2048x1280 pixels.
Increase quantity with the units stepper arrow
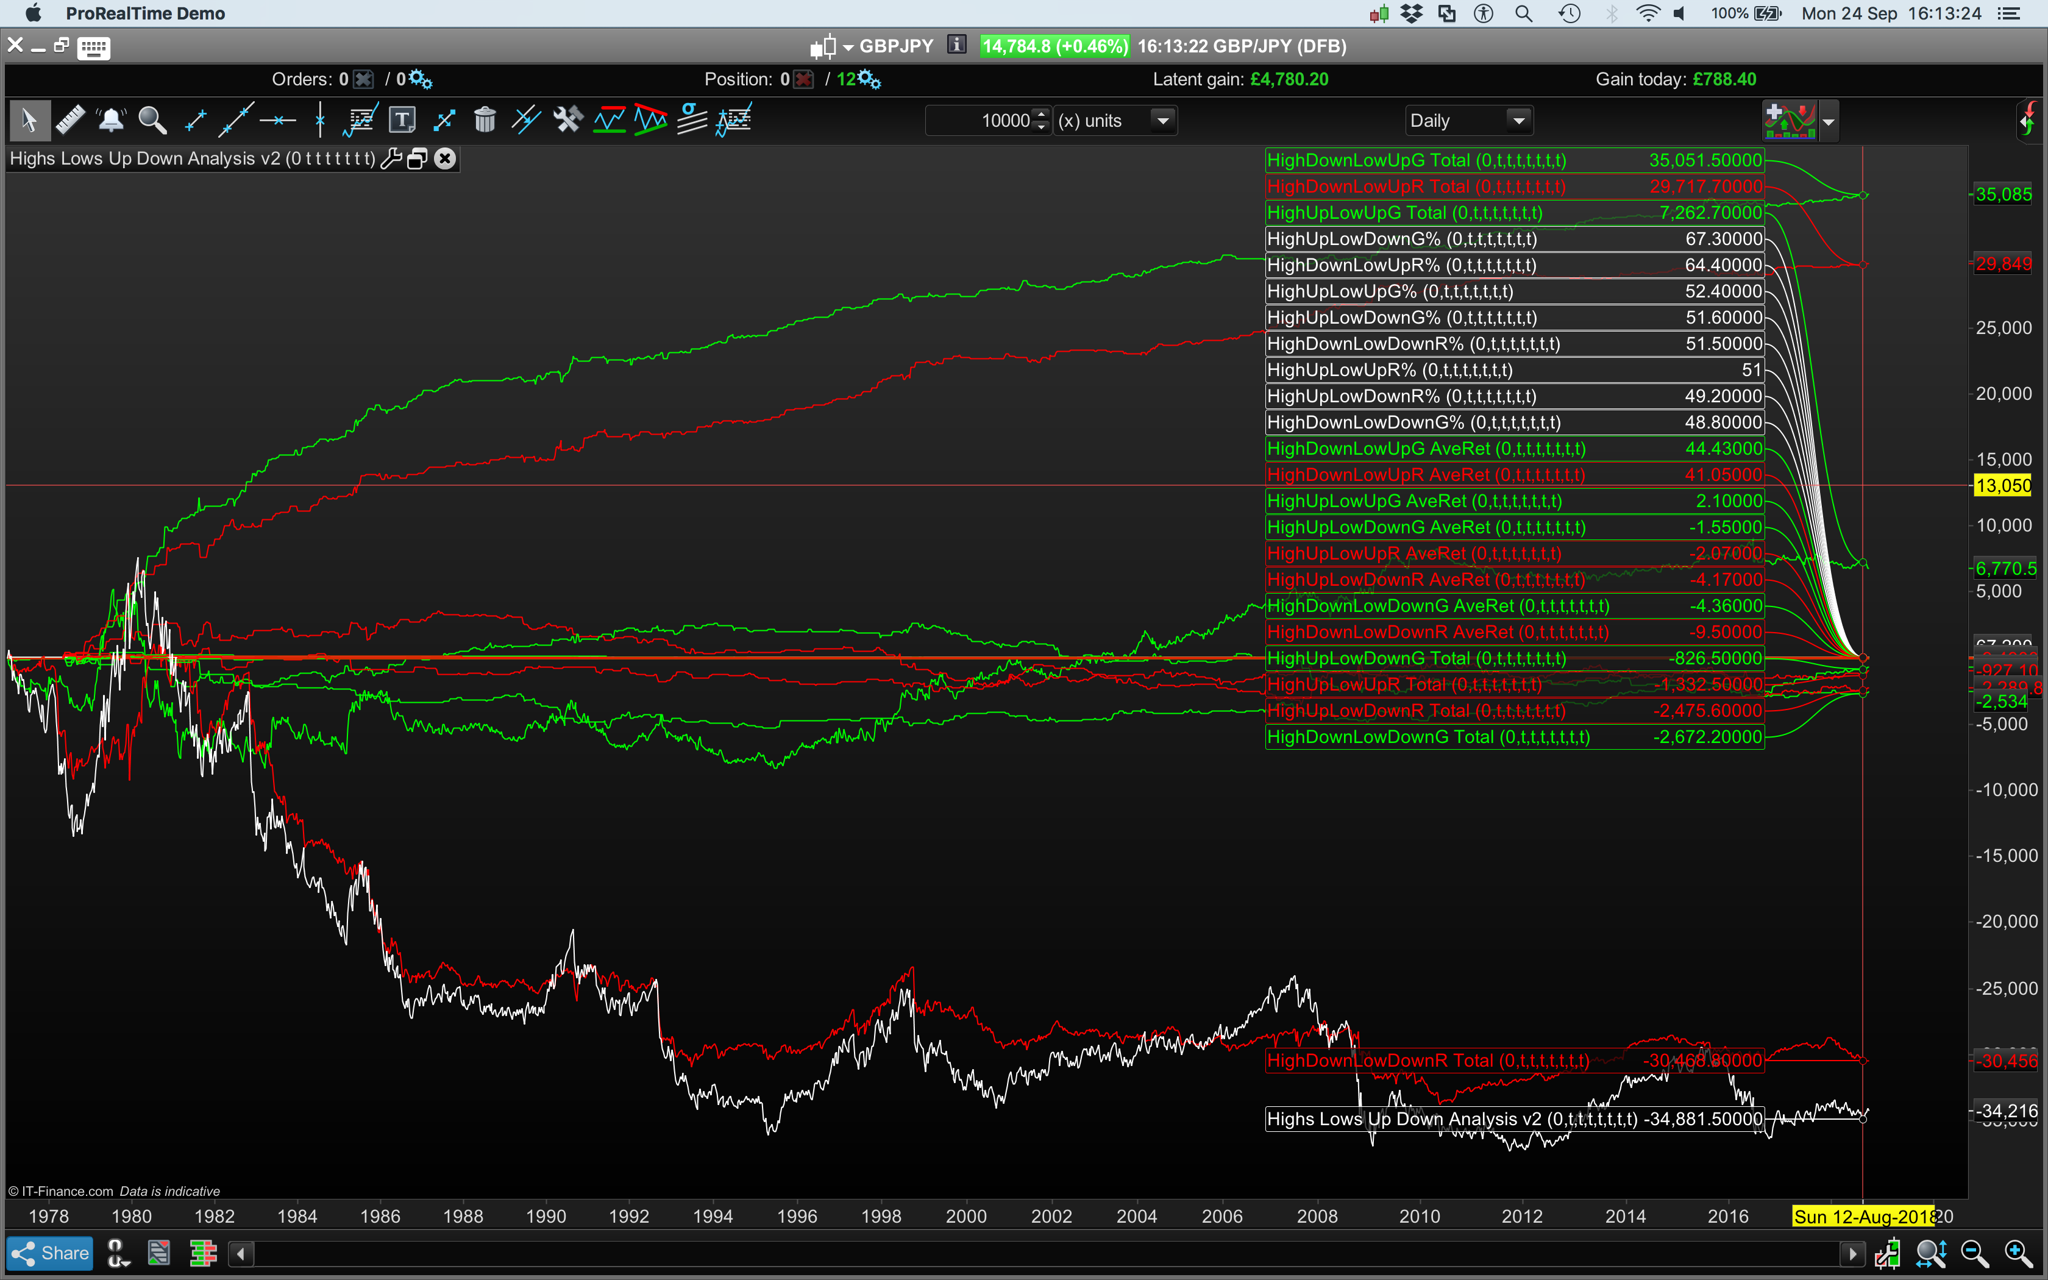(1042, 113)
